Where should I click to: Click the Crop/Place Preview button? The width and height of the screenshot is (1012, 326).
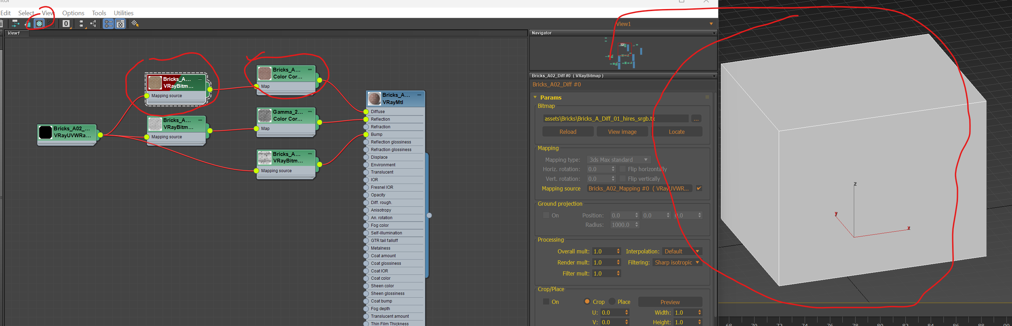click(670, 302)
